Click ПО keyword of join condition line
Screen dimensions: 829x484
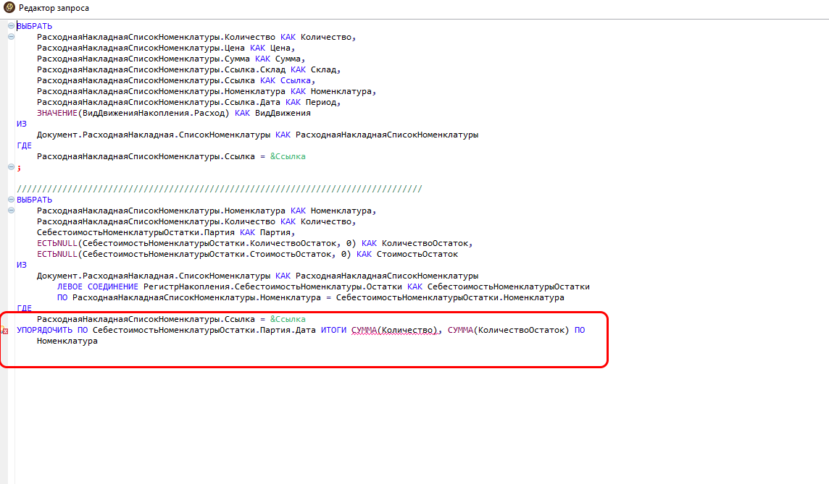click(x=62, y=297)
